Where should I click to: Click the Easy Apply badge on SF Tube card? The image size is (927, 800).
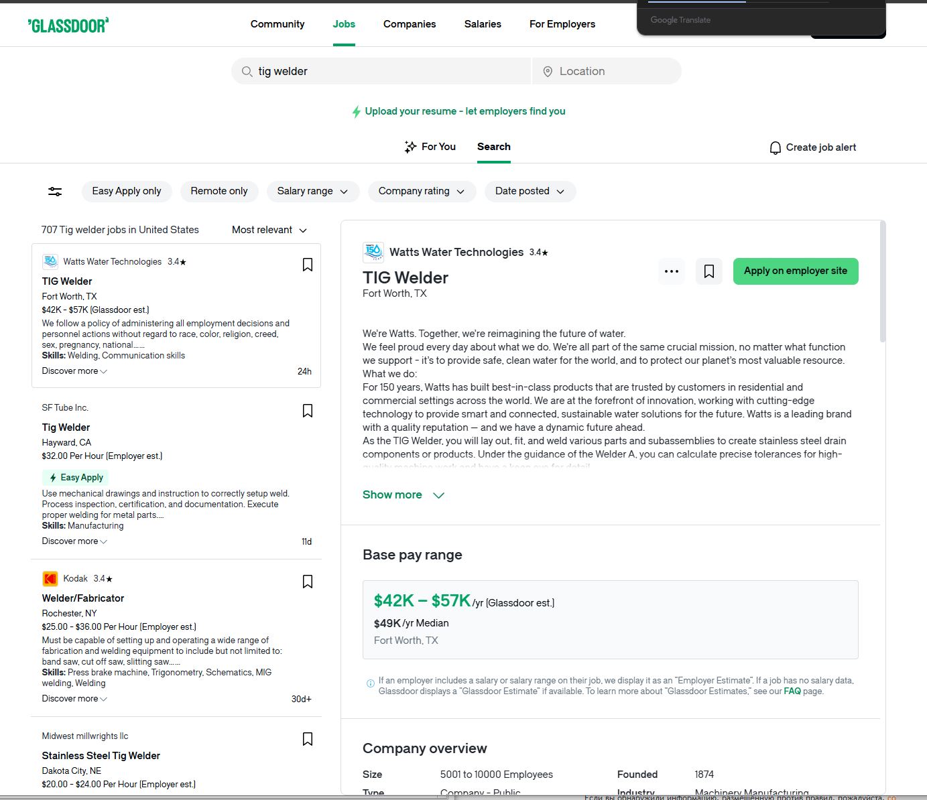click(x=76, y=478)
